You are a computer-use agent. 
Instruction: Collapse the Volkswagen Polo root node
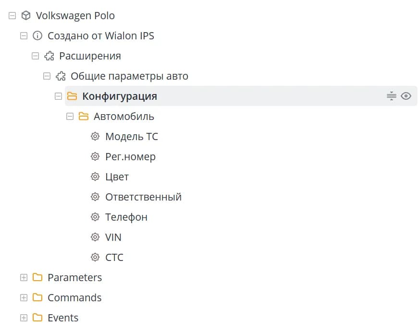pyautogui.click(x=12, y=15)
